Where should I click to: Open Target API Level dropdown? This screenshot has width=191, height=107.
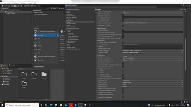tap(153, 52)
